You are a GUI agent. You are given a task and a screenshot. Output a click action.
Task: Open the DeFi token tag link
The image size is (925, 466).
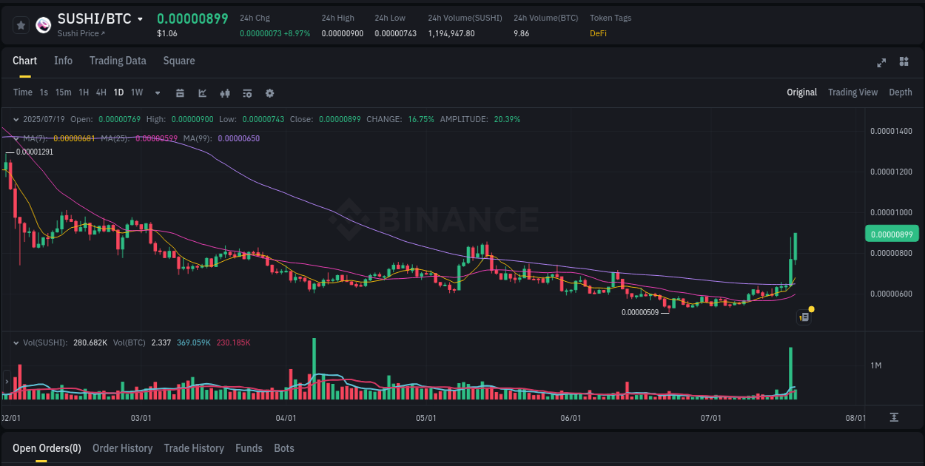598,33
